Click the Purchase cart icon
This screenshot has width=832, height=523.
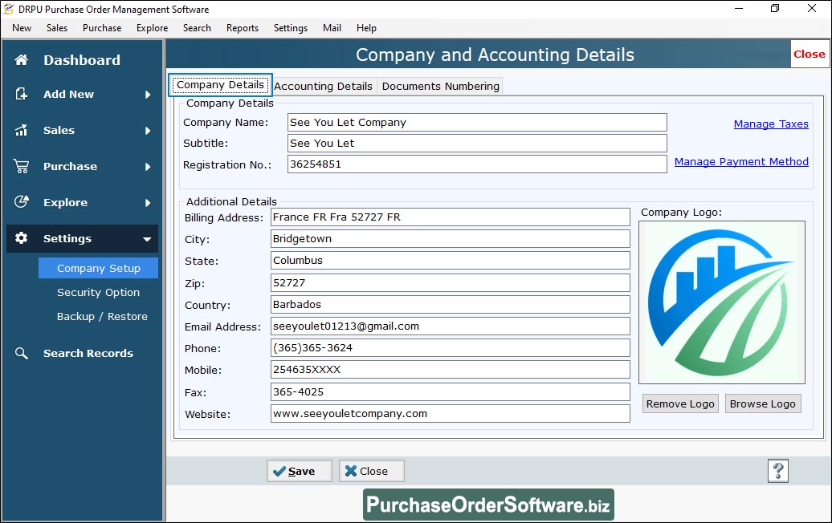pyautogui.click(x=21, y=166)
